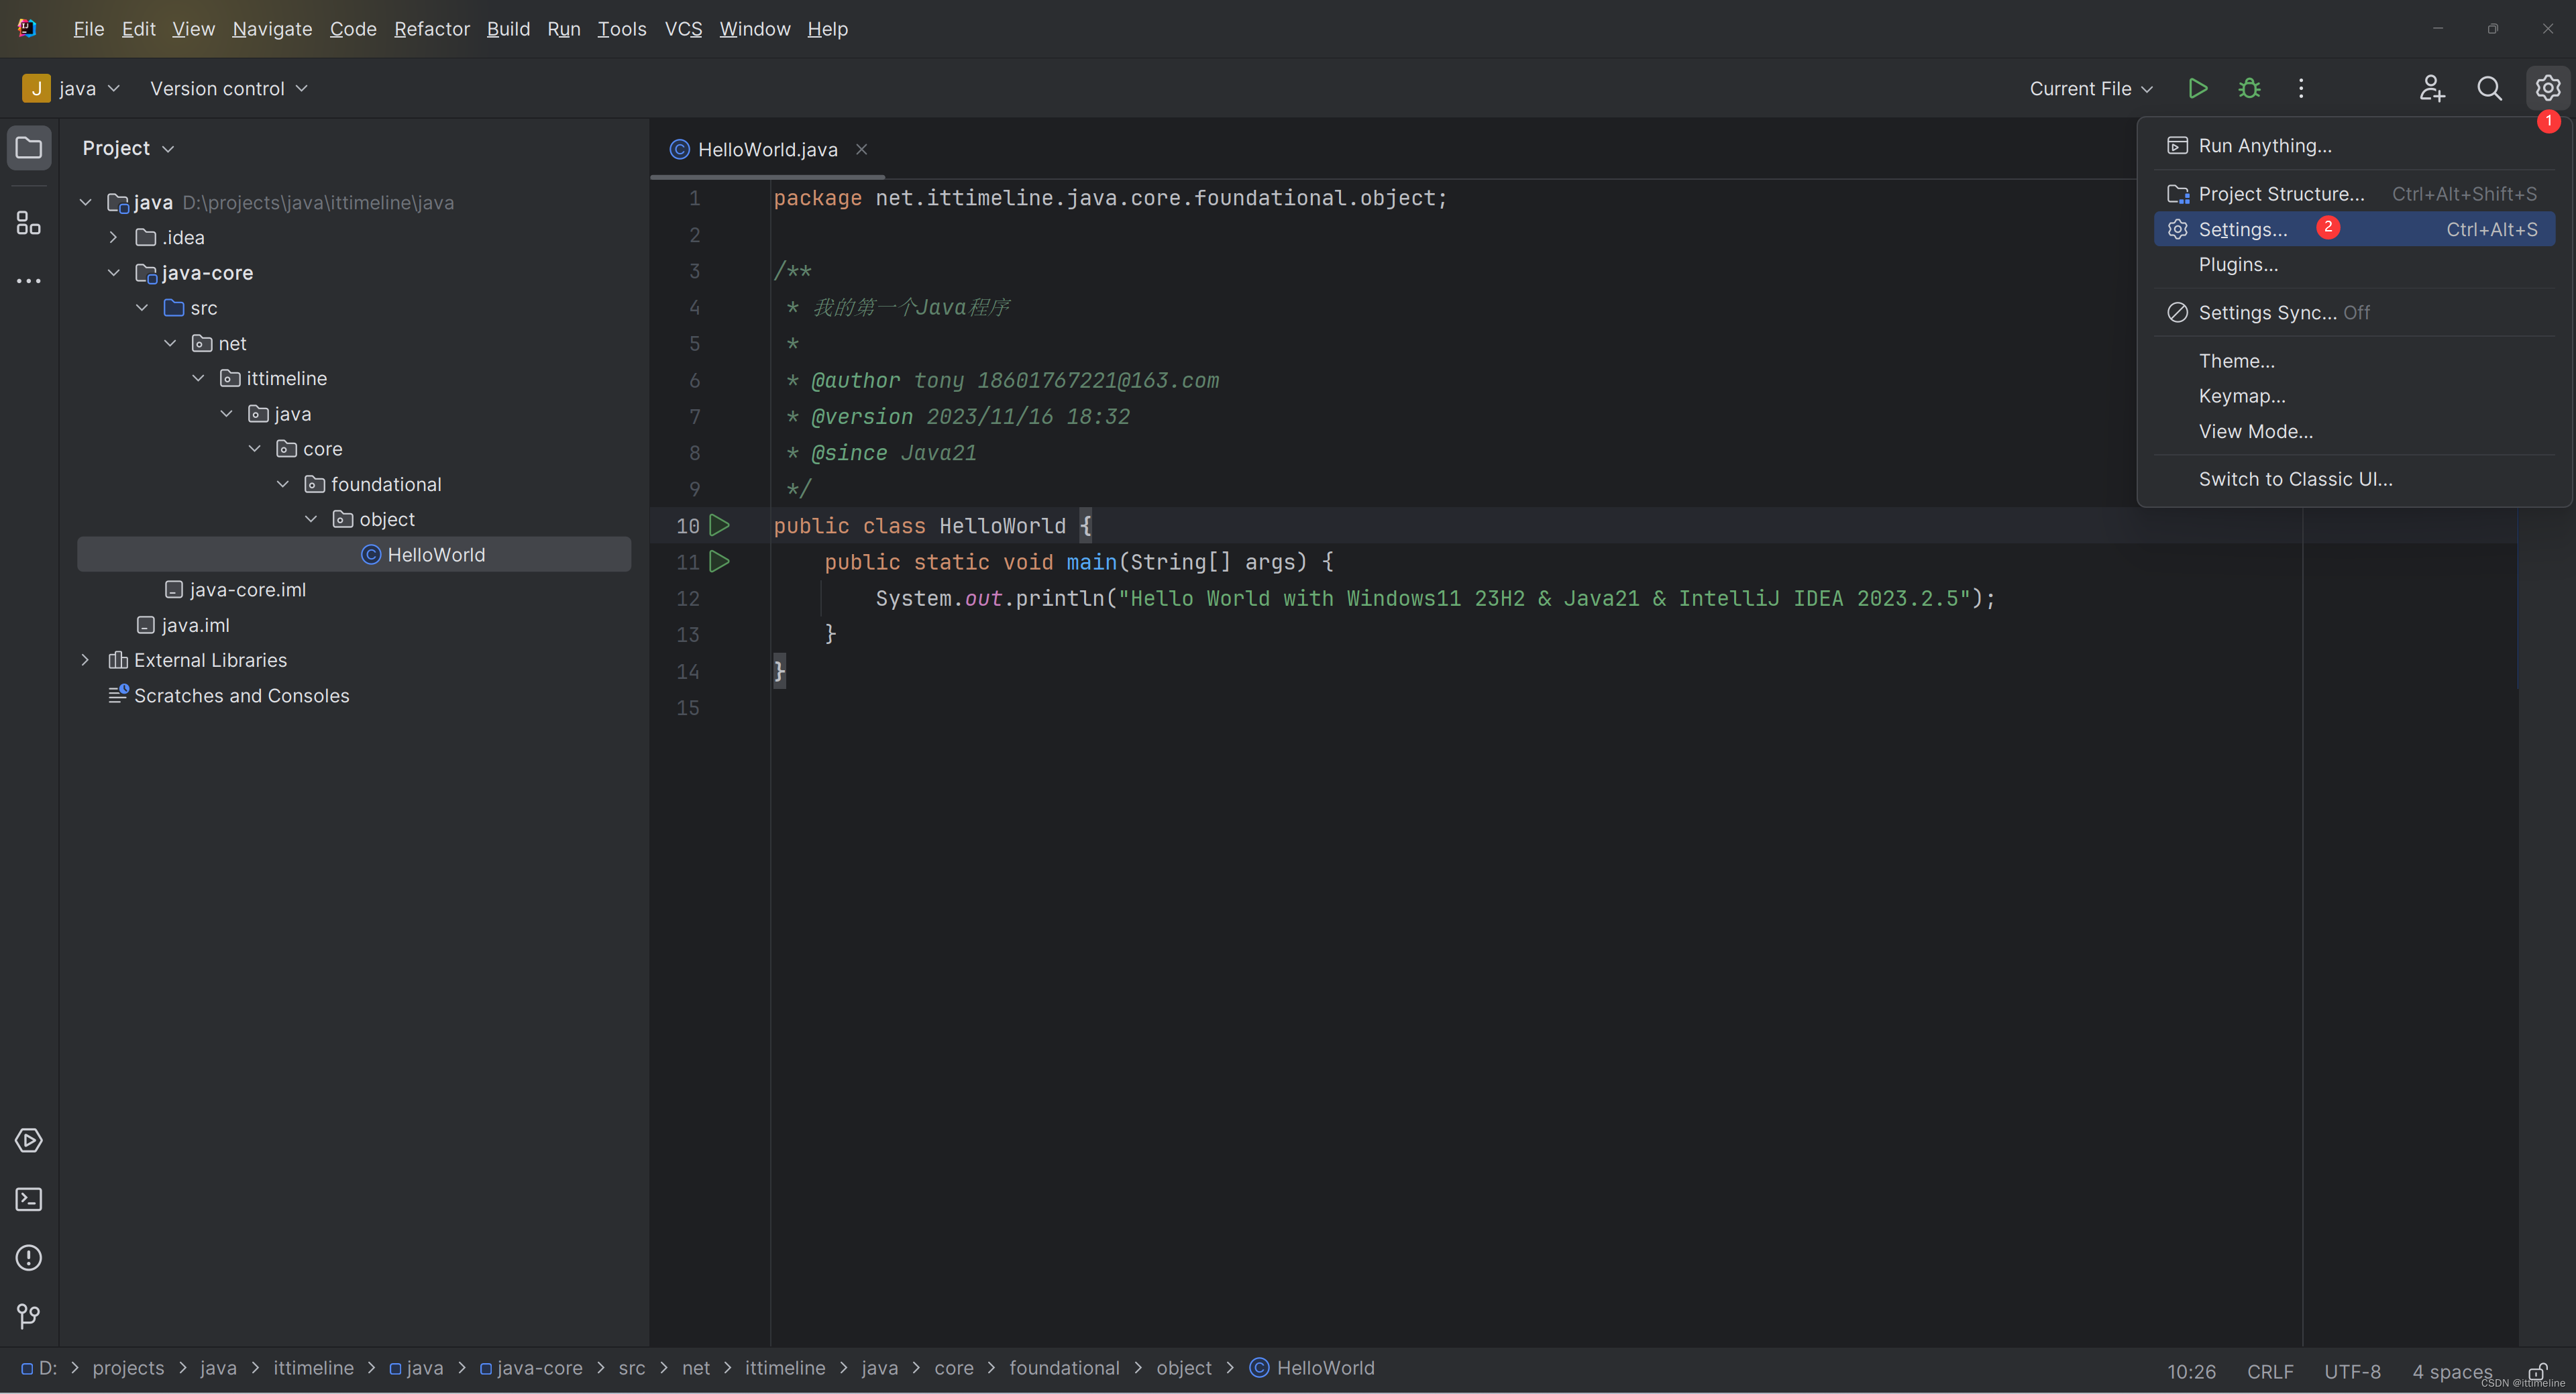Select Current File run configuration dropdown

tap(2088, 88)
